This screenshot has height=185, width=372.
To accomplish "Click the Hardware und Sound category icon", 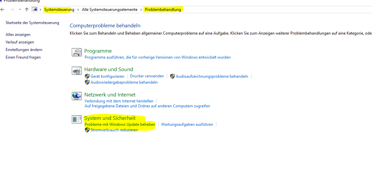I will tap(77, 71).
